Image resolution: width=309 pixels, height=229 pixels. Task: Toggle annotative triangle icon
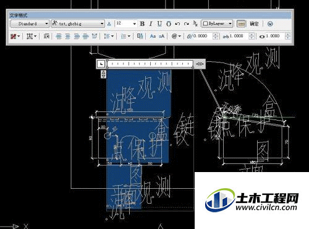click(109, 24)
